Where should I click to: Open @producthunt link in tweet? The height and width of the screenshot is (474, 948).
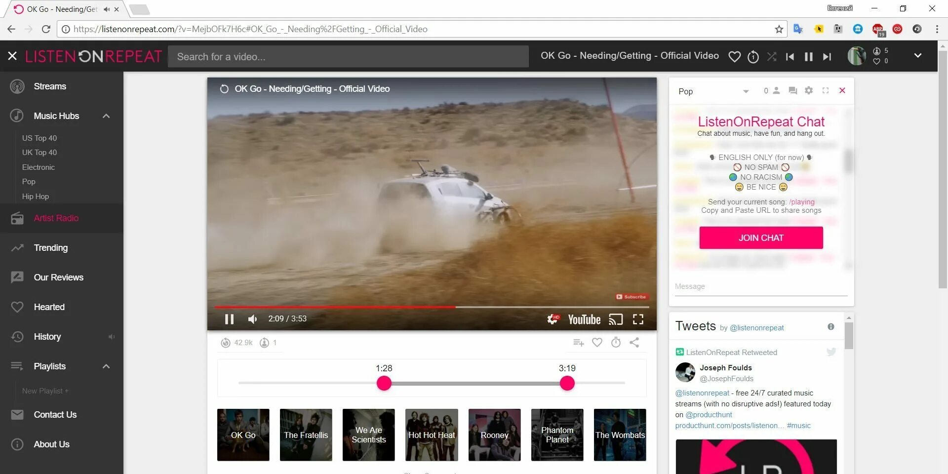tap(709, 415)
